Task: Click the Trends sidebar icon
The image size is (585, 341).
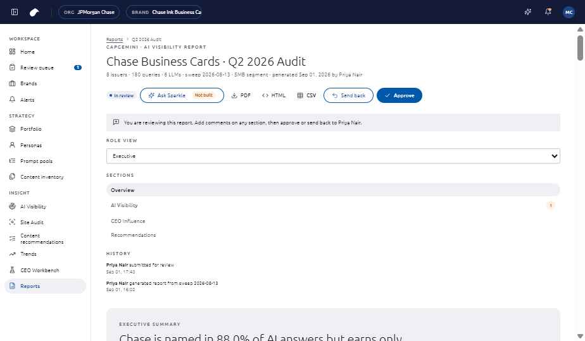Action: coord(12,254)
